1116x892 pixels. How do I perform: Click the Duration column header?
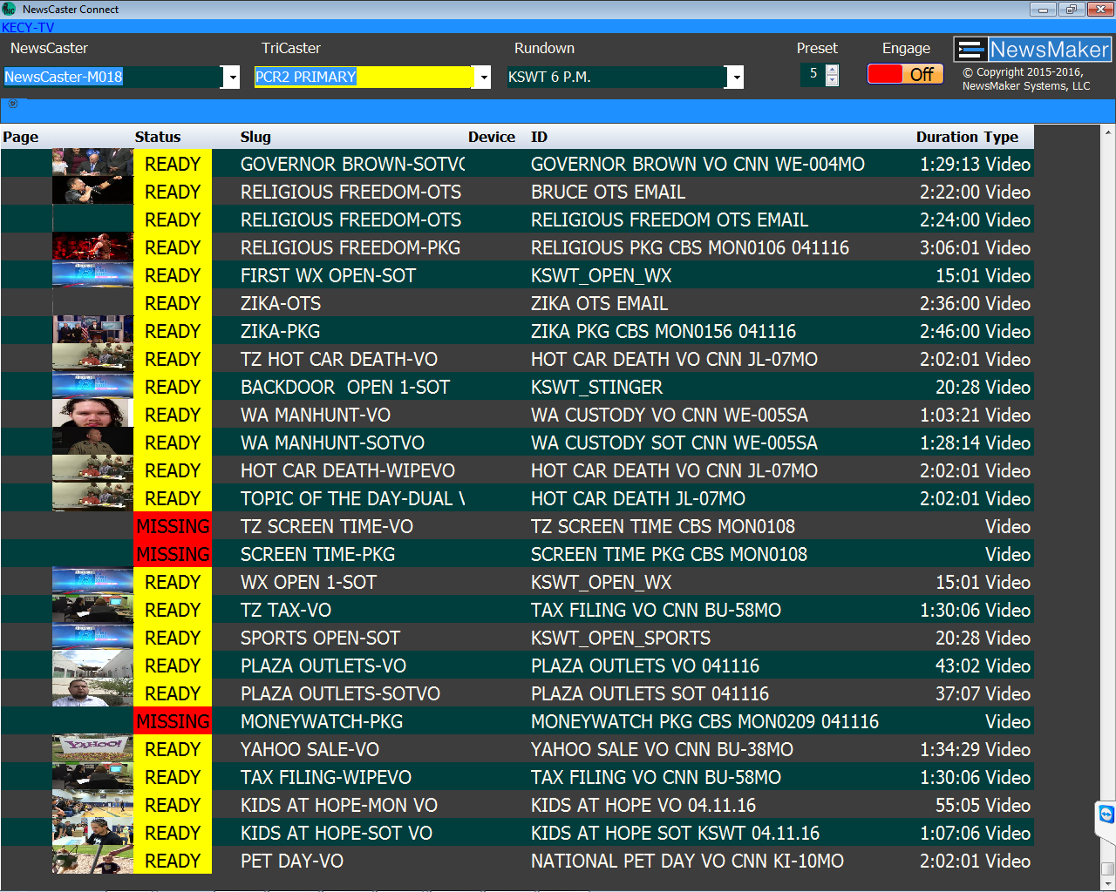click(x=946, y=137)
